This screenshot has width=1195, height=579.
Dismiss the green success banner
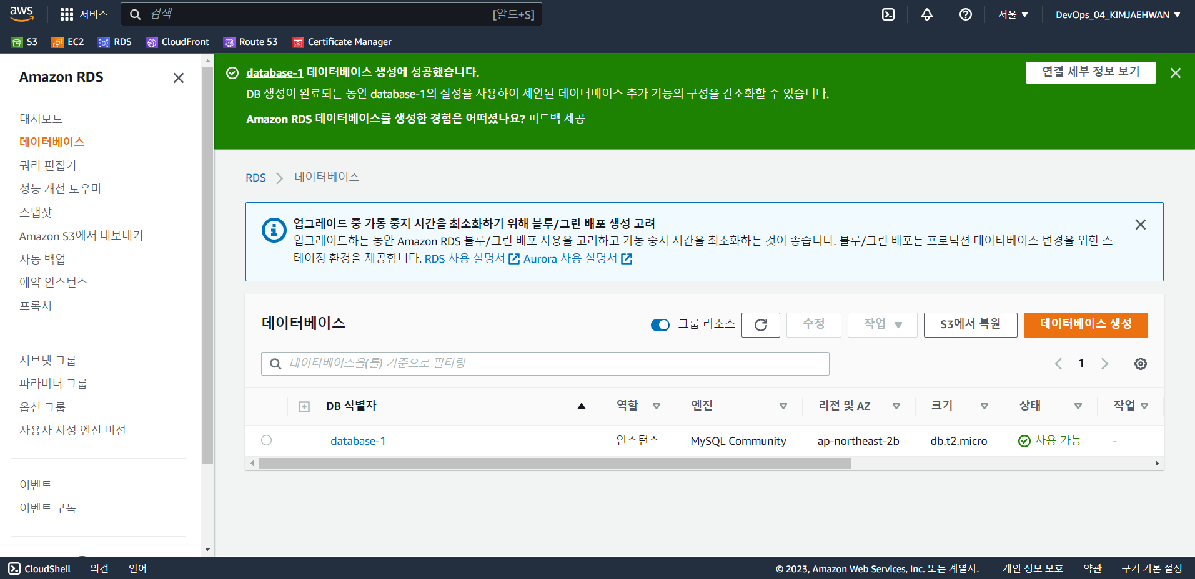(1176, 73)
